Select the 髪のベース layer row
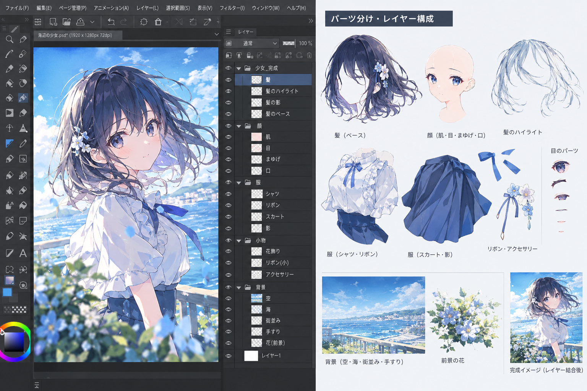Viewport: 587px width, 391px height. coord(273,114)
